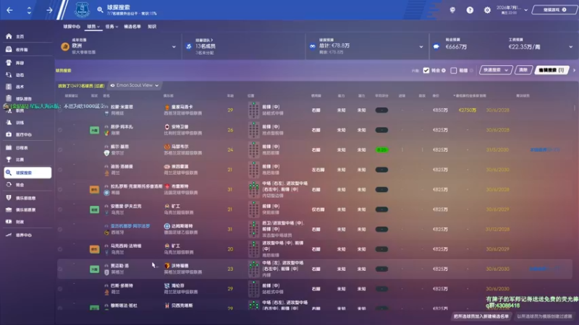Expand the 任务 tab dropdown
This screenshot has width=579, height=325.
pos(117,27)
